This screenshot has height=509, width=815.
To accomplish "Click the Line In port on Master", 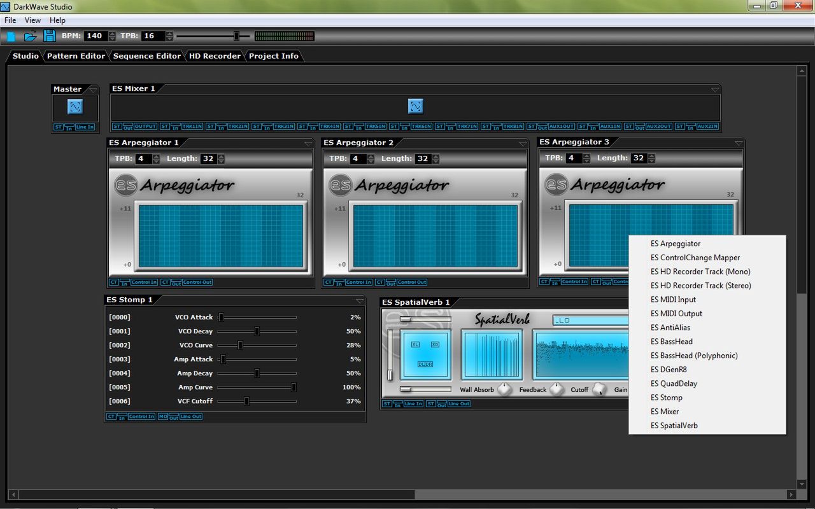I will click(85, 127).
